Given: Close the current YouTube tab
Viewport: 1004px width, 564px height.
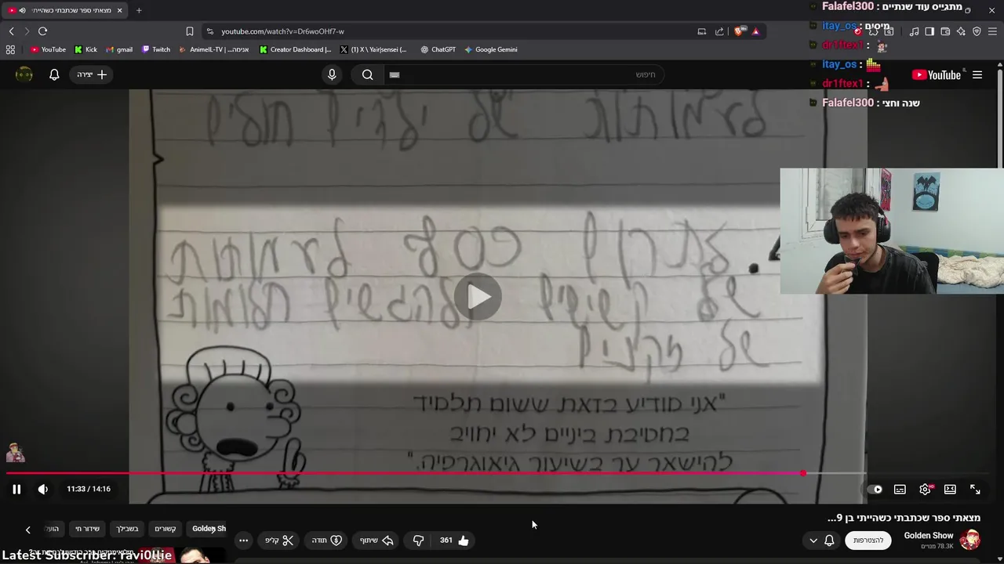Looking at the screenshot, I should tap(119, 10).
